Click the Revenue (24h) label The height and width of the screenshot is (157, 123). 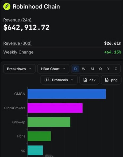tap(17, 20)
